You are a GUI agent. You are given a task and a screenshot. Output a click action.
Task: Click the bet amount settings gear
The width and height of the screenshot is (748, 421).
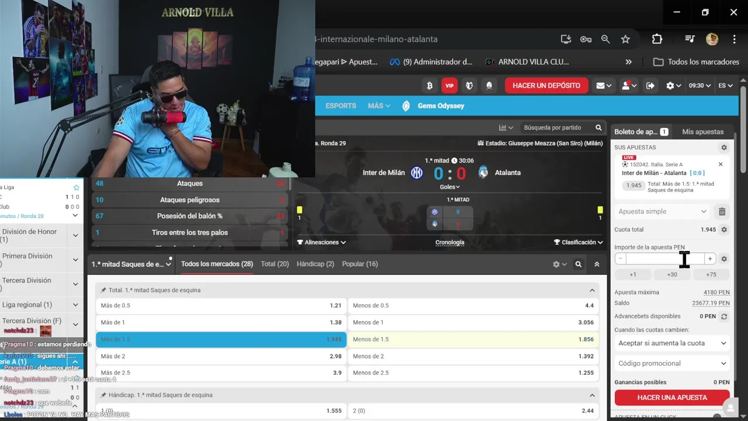click(x=724, y=258)
